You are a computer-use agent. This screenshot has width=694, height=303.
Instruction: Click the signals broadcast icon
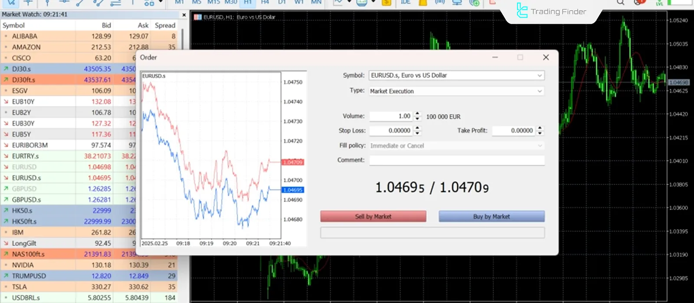point(440,3)
